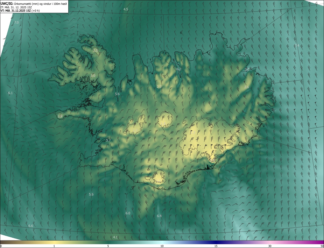Click the 4.1 value label on the map

pyautogui.click(x=115, y=237)
